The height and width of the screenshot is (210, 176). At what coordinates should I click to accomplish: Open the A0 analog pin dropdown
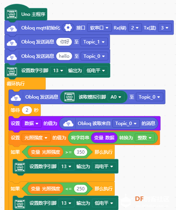[x=116, y=97]
